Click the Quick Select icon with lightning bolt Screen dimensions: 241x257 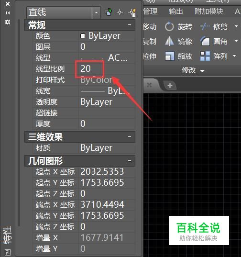(x=132, y=12)
